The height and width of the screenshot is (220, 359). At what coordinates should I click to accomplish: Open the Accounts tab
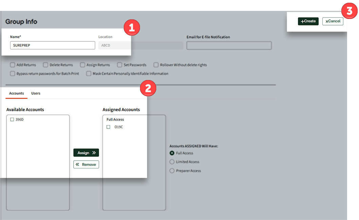16,93
